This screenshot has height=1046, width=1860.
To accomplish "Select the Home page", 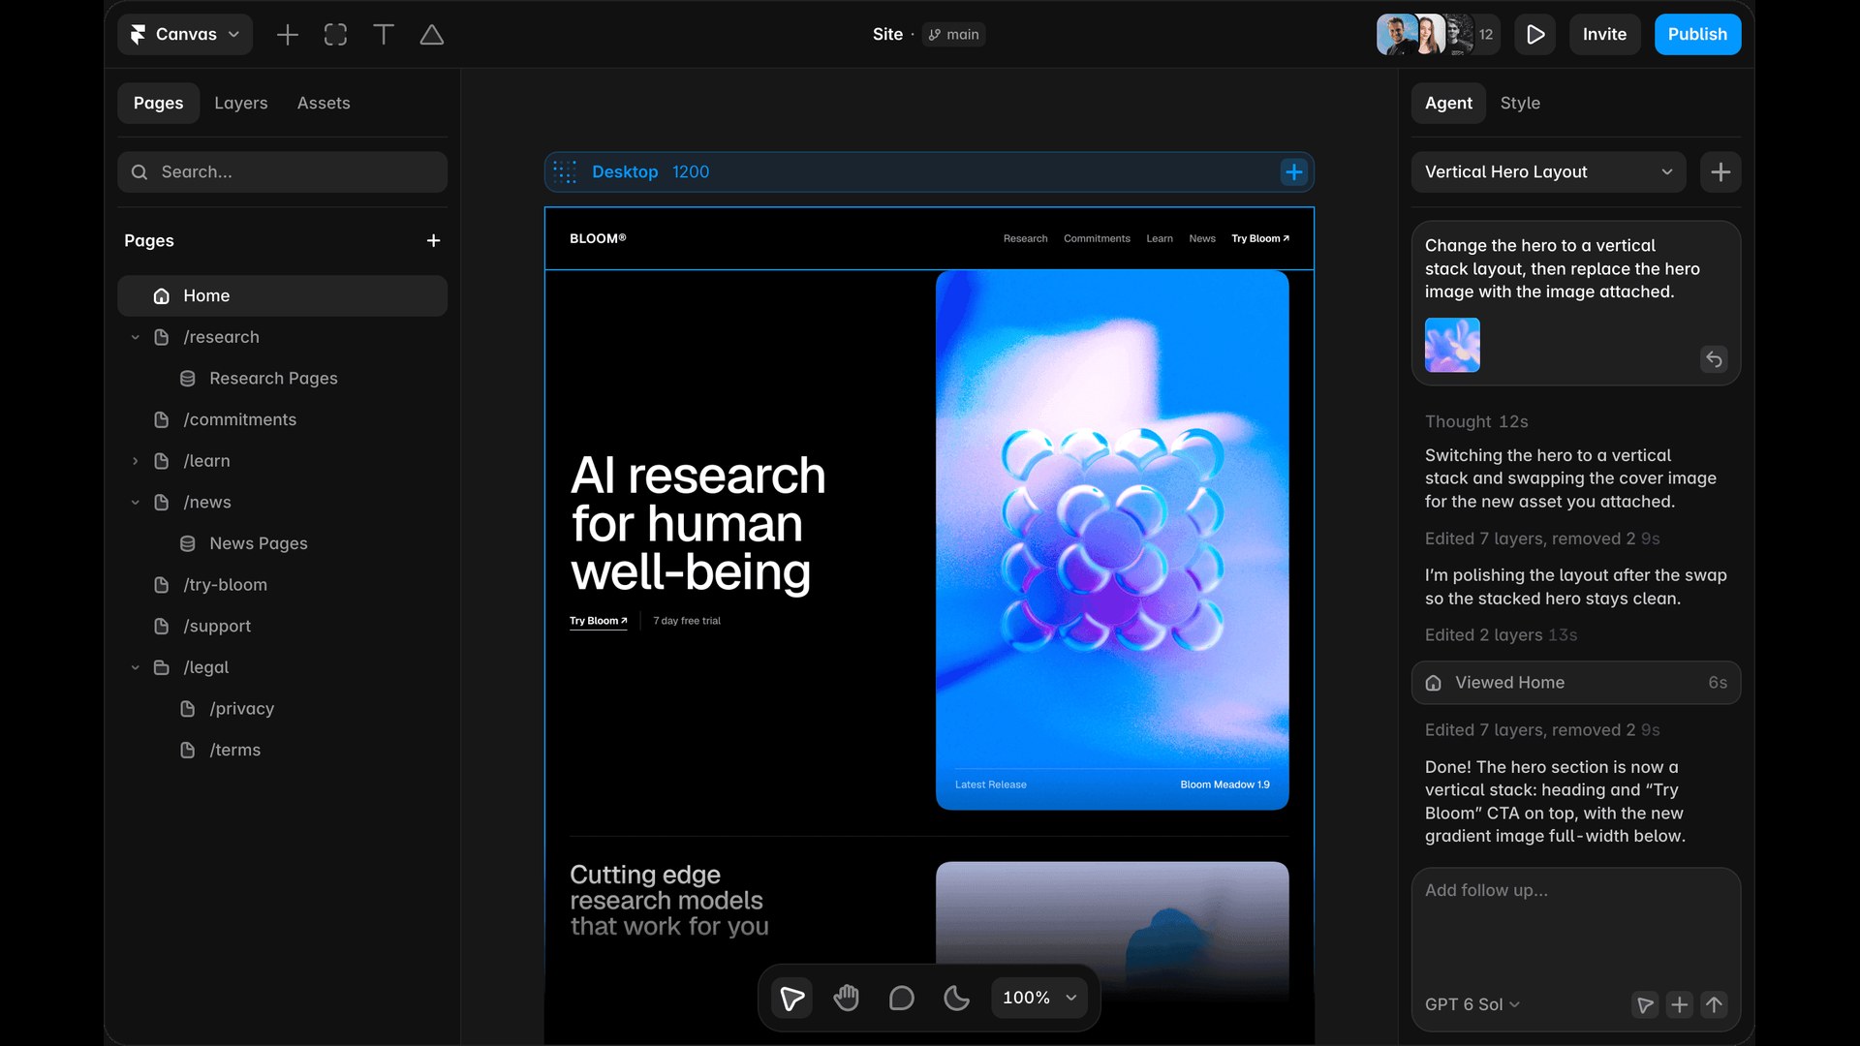I will tap(282, 296).
